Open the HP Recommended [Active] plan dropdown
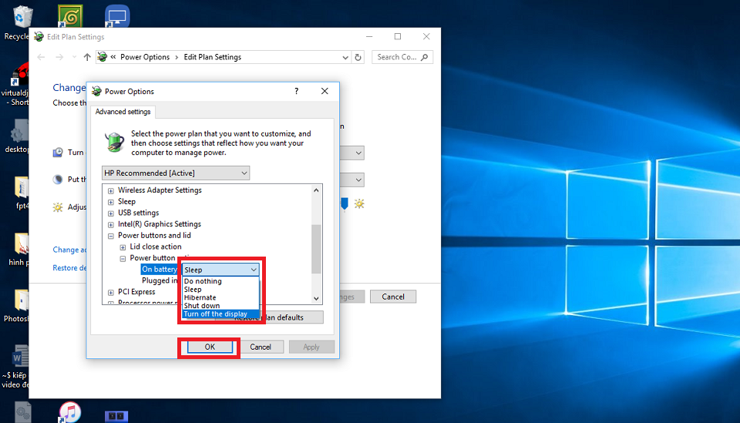The width and height of the screenshot is (740, 423). [x=176, y=173]
